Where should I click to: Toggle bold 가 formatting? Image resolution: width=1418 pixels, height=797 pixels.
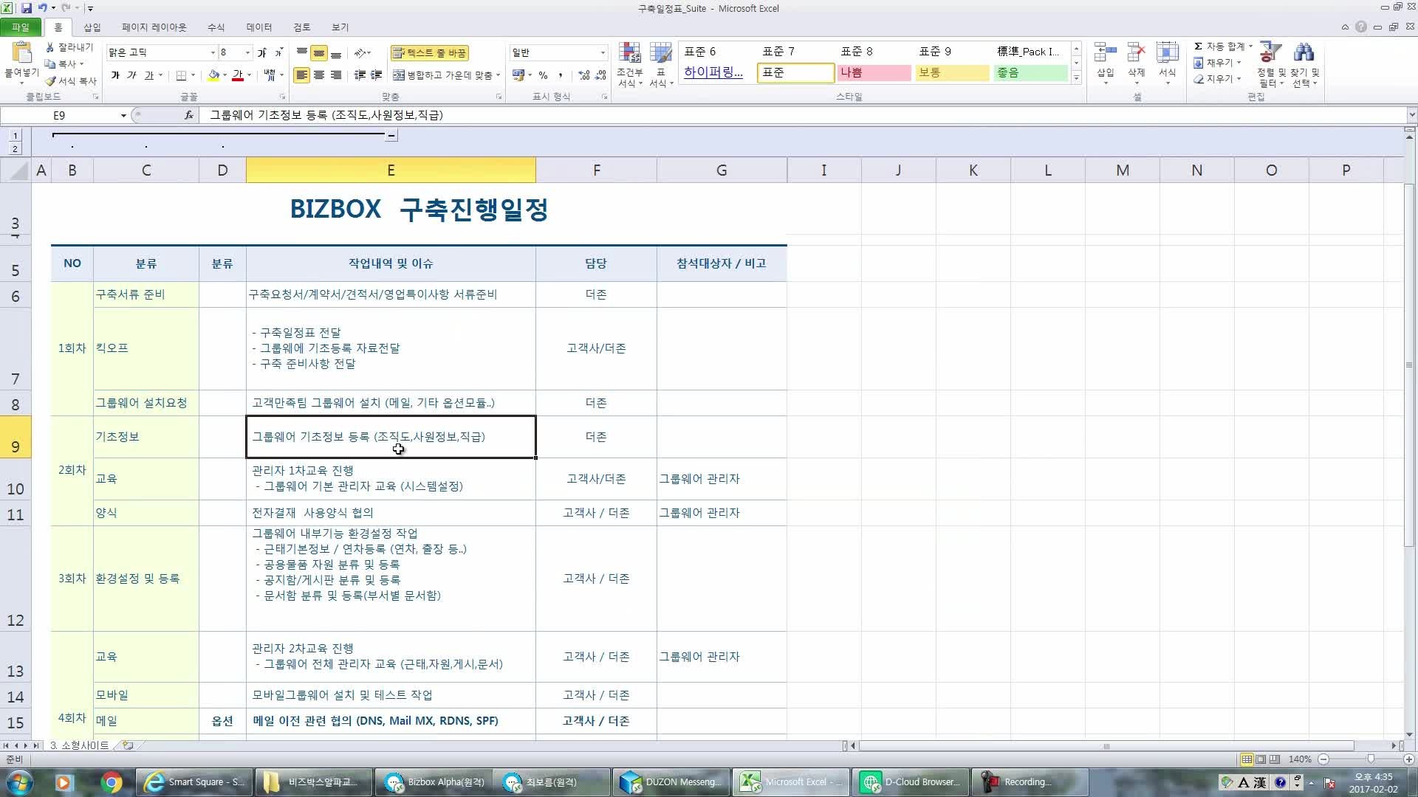click(115, 75)
